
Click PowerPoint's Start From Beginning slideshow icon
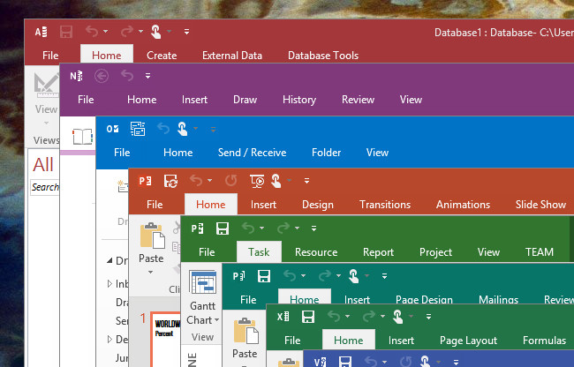(258, 181)
